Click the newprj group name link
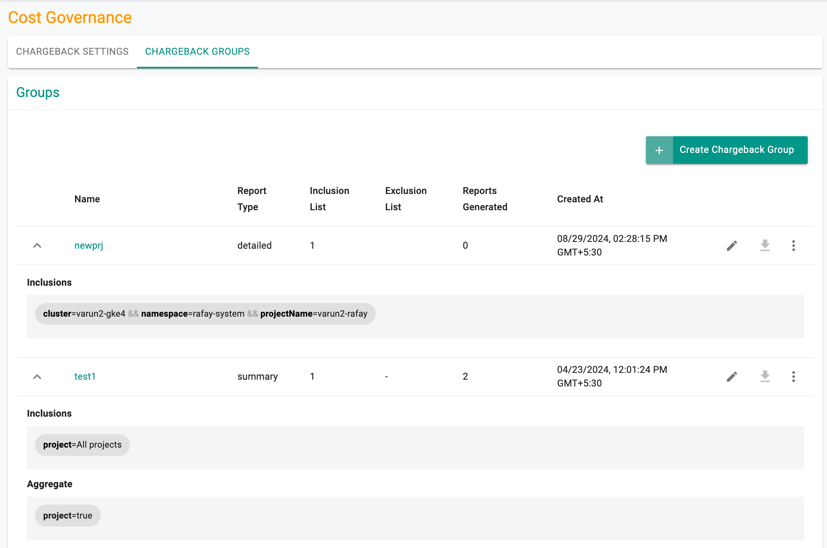Viewport: 827px width, 548px height. pos(88,245)
